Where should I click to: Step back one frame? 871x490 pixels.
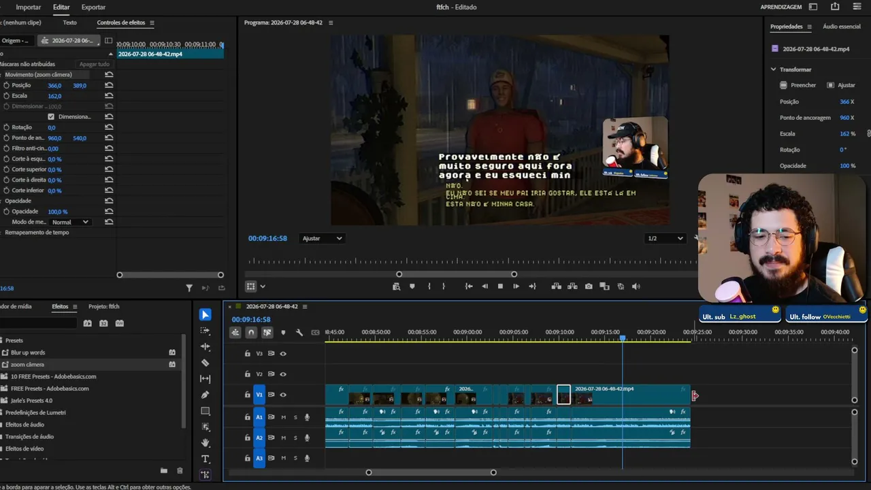click(x=484, y=287)
